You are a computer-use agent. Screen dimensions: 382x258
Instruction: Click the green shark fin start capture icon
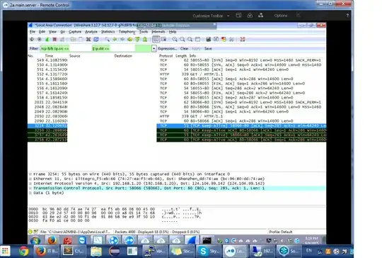[47, 39]
